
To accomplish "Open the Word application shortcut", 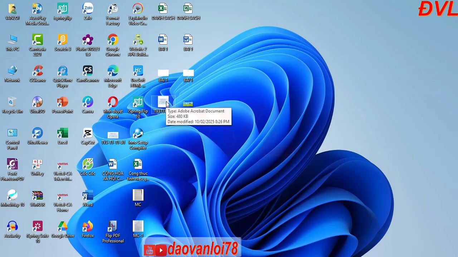I will click(88, 195).
